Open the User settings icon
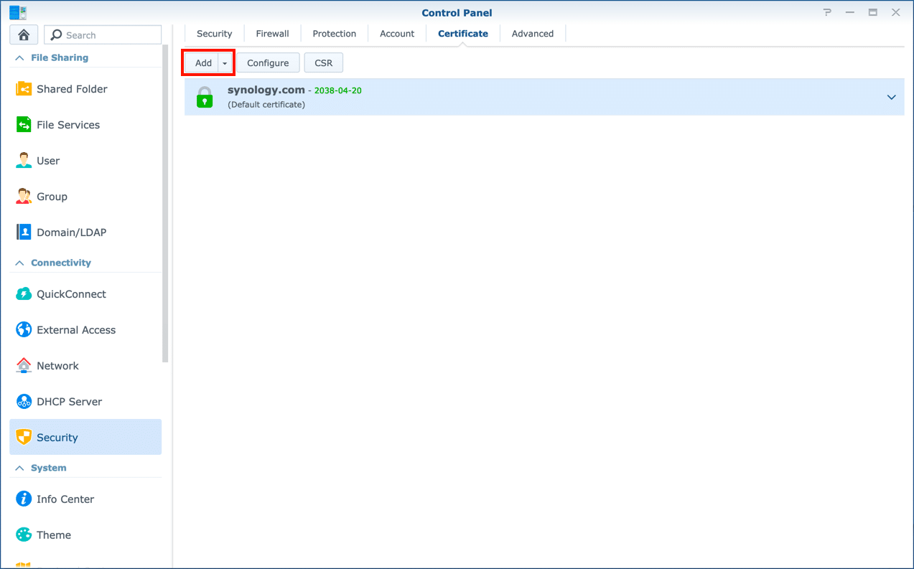Viewport: 914px width, 569px height. coord(24,161)
